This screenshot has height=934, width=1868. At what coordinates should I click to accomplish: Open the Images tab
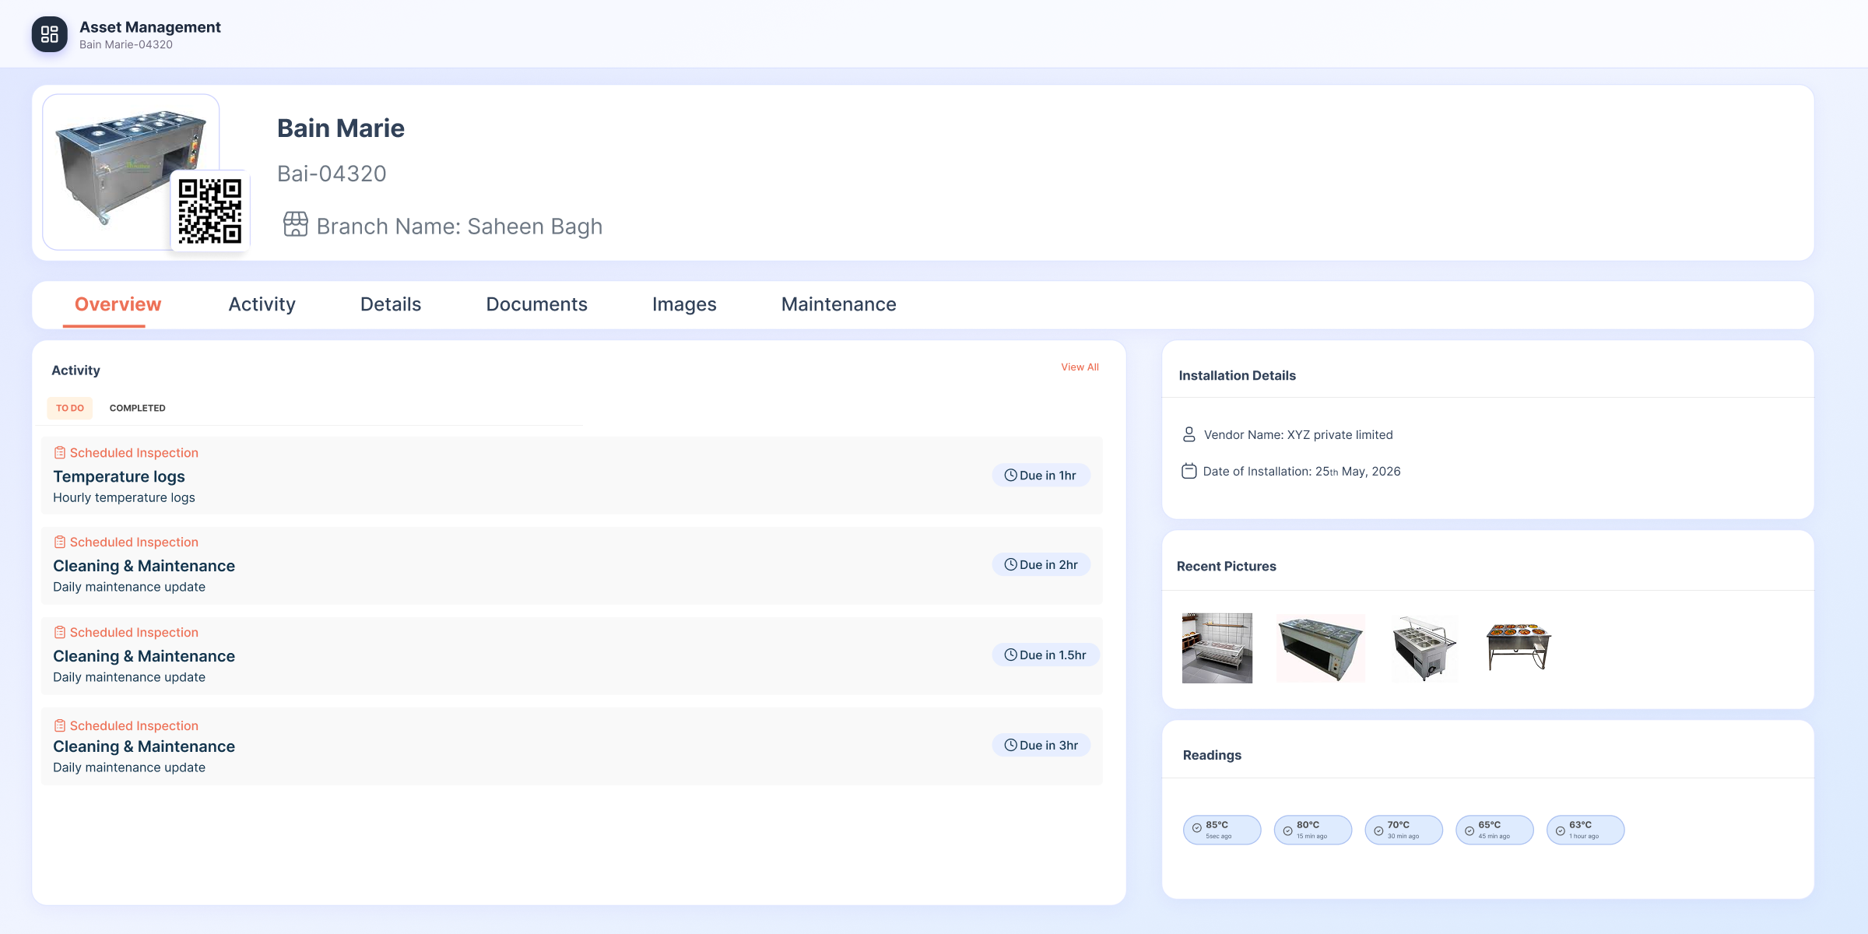point(684,304)
